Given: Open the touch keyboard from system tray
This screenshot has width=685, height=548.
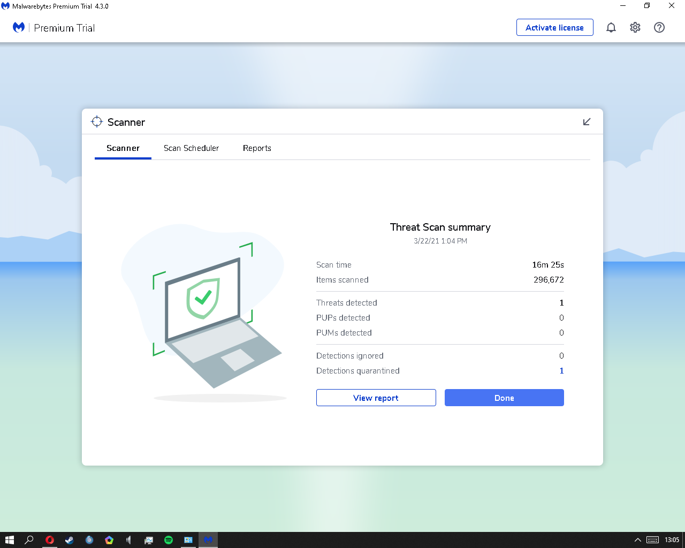Looking at the screenshot, I should [x=652, y=540].
